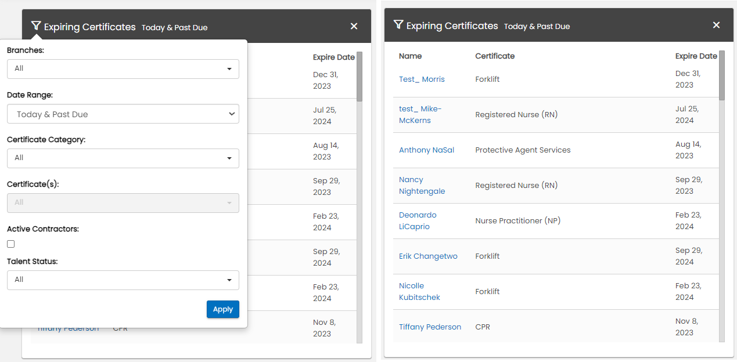This screenshot has width=737, height=362.
Task: Expand the Talent Status dropdown
Action: pos(123,280)
